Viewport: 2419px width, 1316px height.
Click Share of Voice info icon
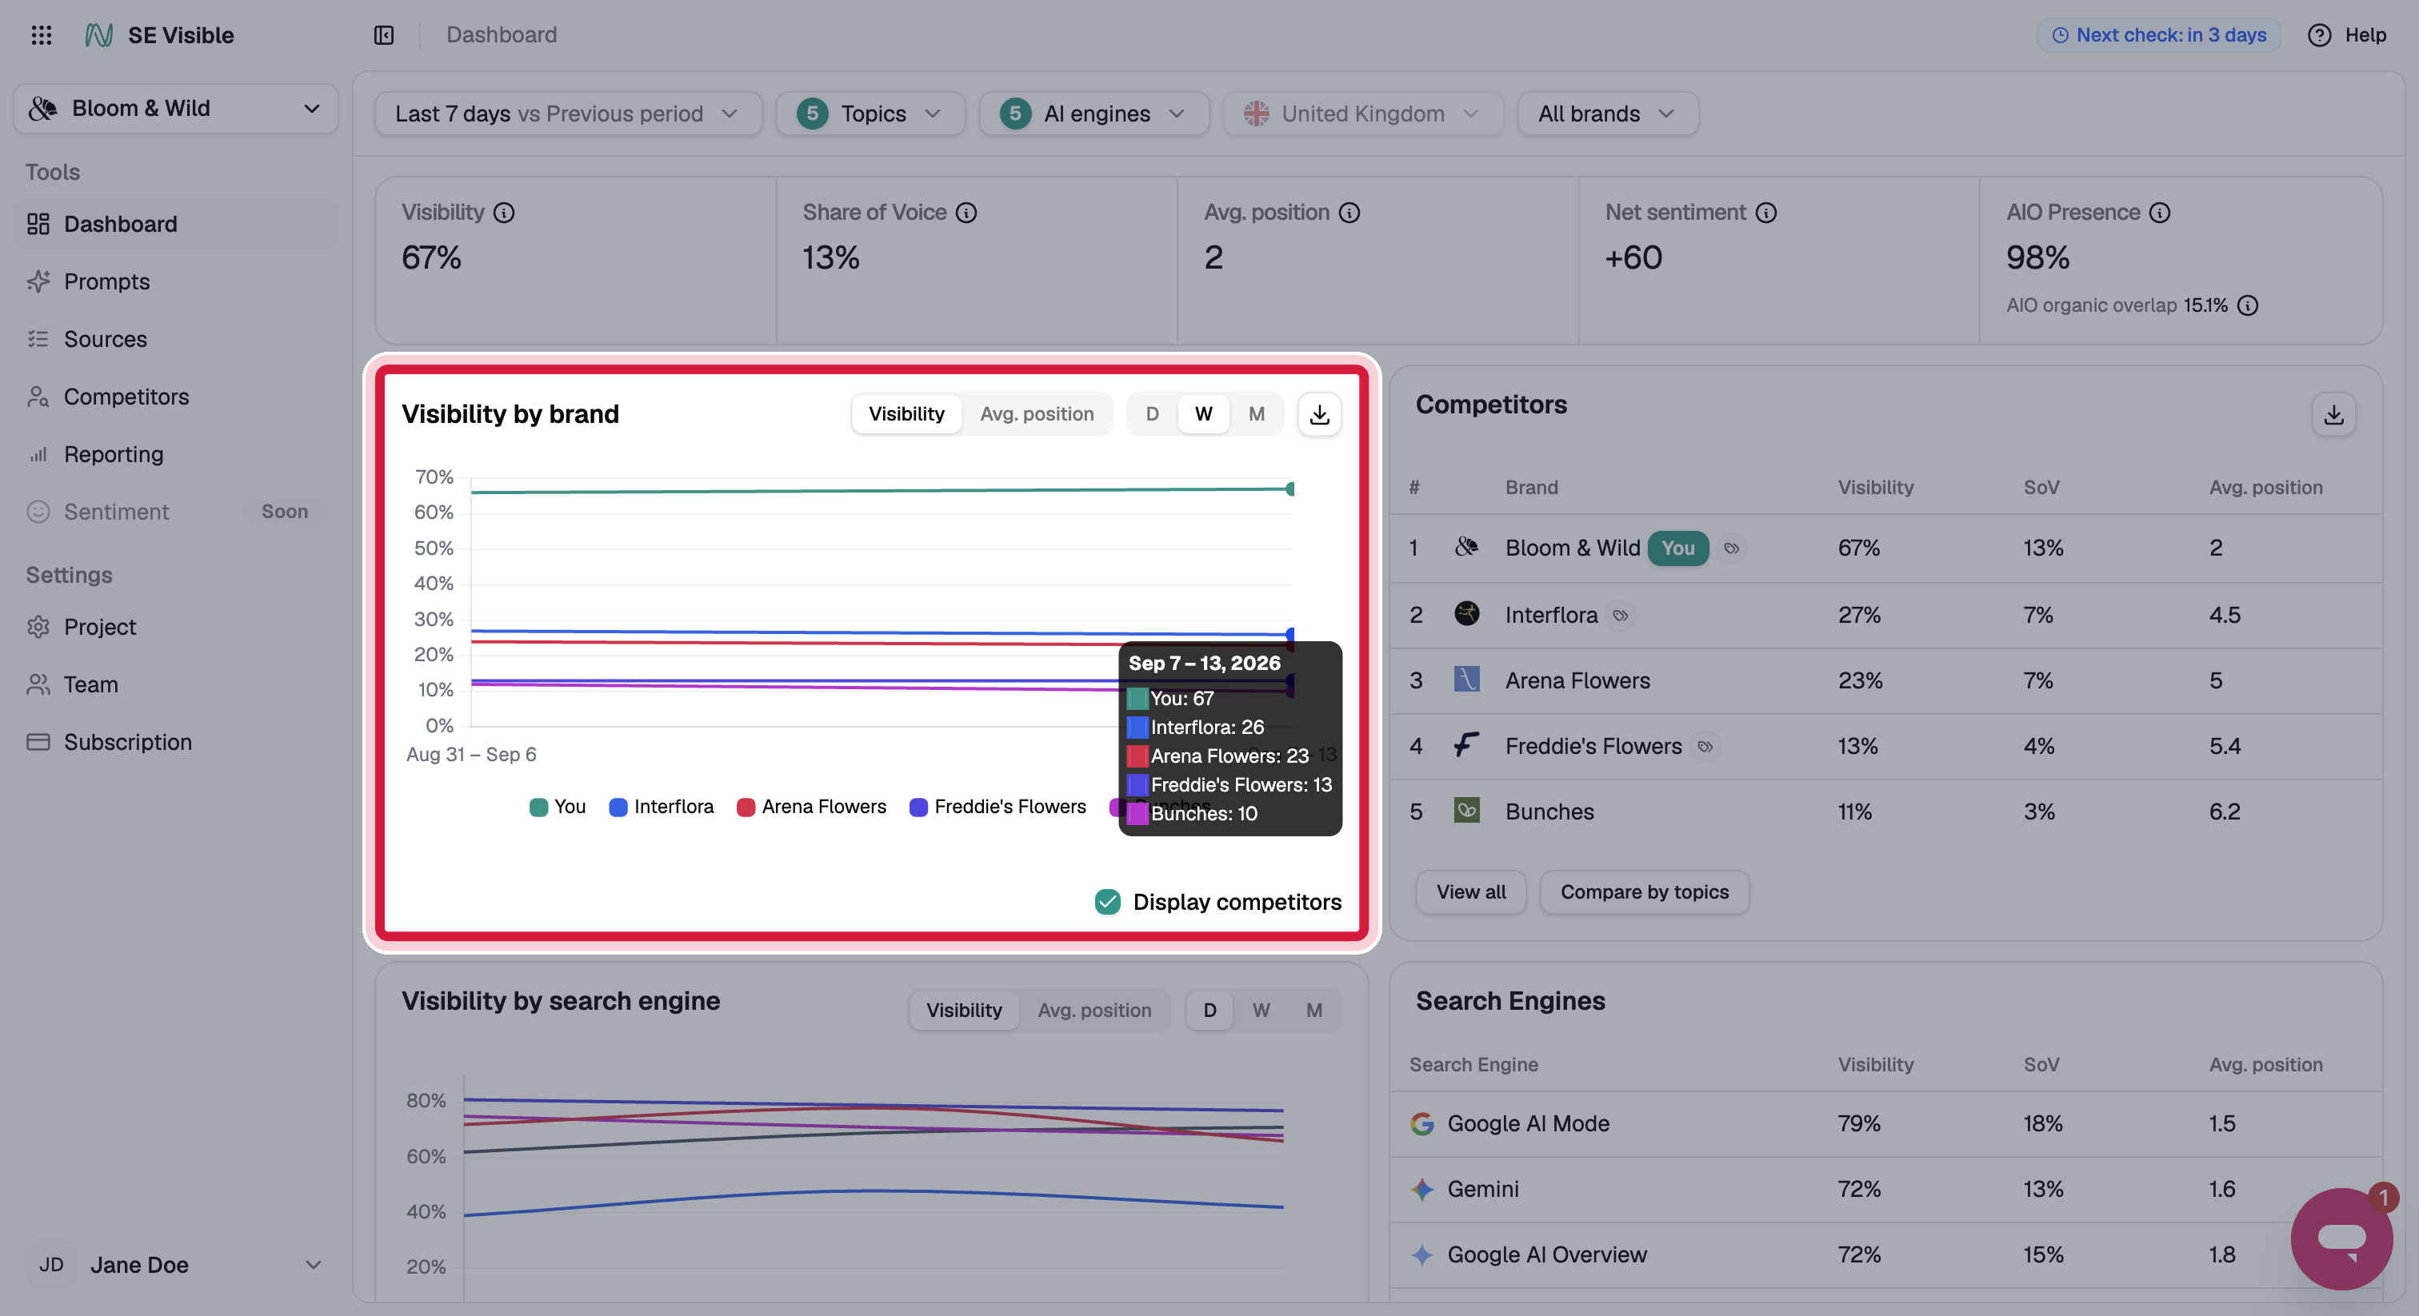pyautogui.click(x=966, y=213)
